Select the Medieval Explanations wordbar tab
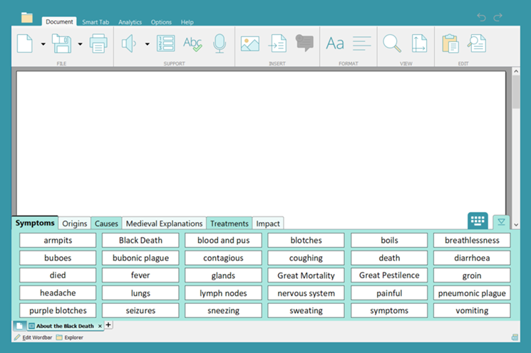The image size is (531, 353). (164, 223)
